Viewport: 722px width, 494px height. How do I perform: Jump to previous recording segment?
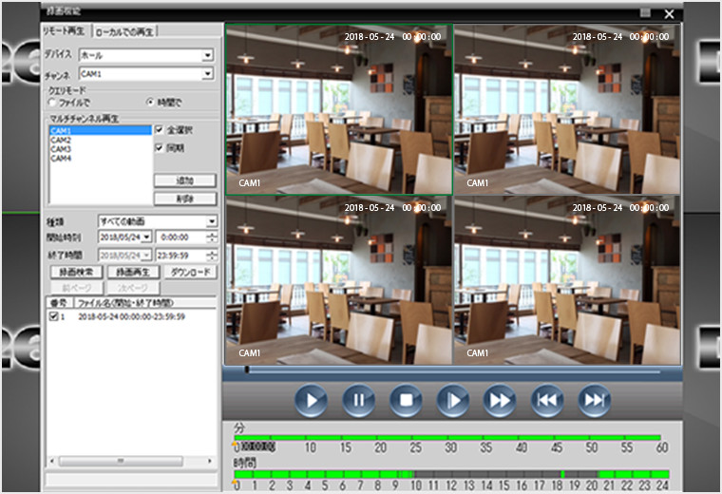pos(547,400)
